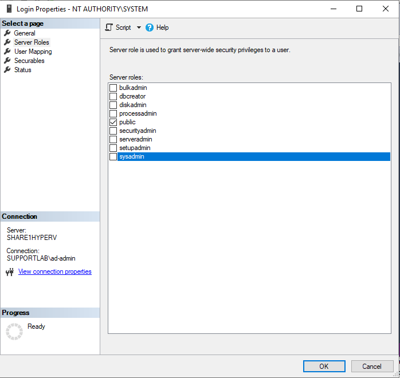Click the connection plug icon
The width and height of the screenshot is (400, 378).
coord(10,272)
